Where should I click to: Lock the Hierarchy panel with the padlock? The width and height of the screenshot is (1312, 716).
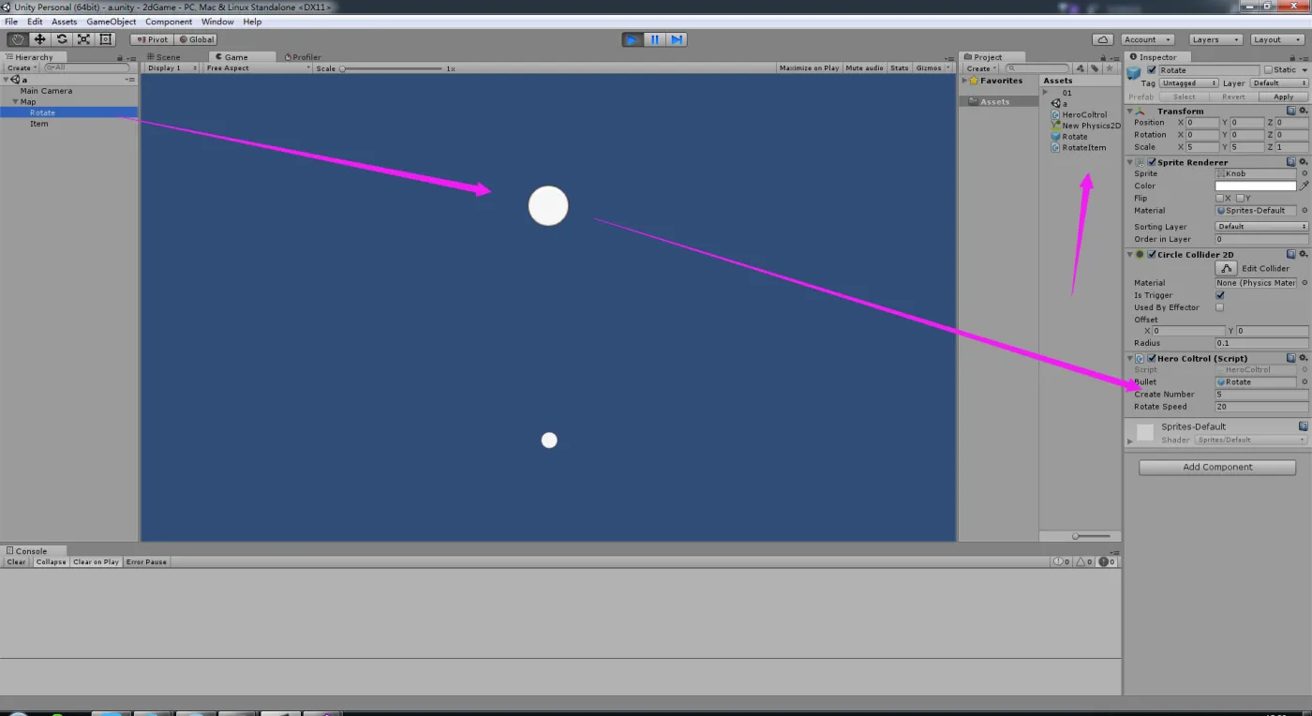click(x=121, y=57)
